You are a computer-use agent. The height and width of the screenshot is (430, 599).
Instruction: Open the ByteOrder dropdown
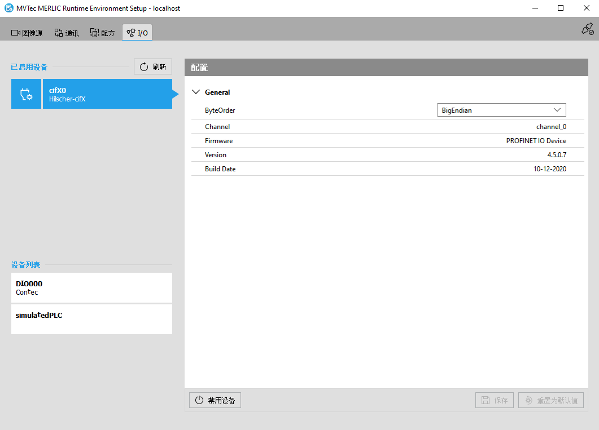(501, 110)
